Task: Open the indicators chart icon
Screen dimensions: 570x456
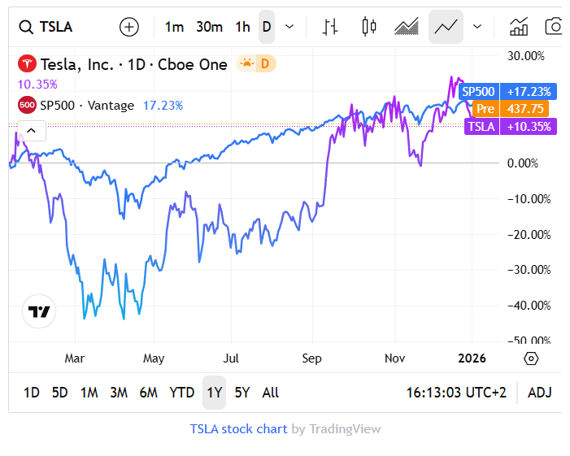Action: (x=519, y=27)
